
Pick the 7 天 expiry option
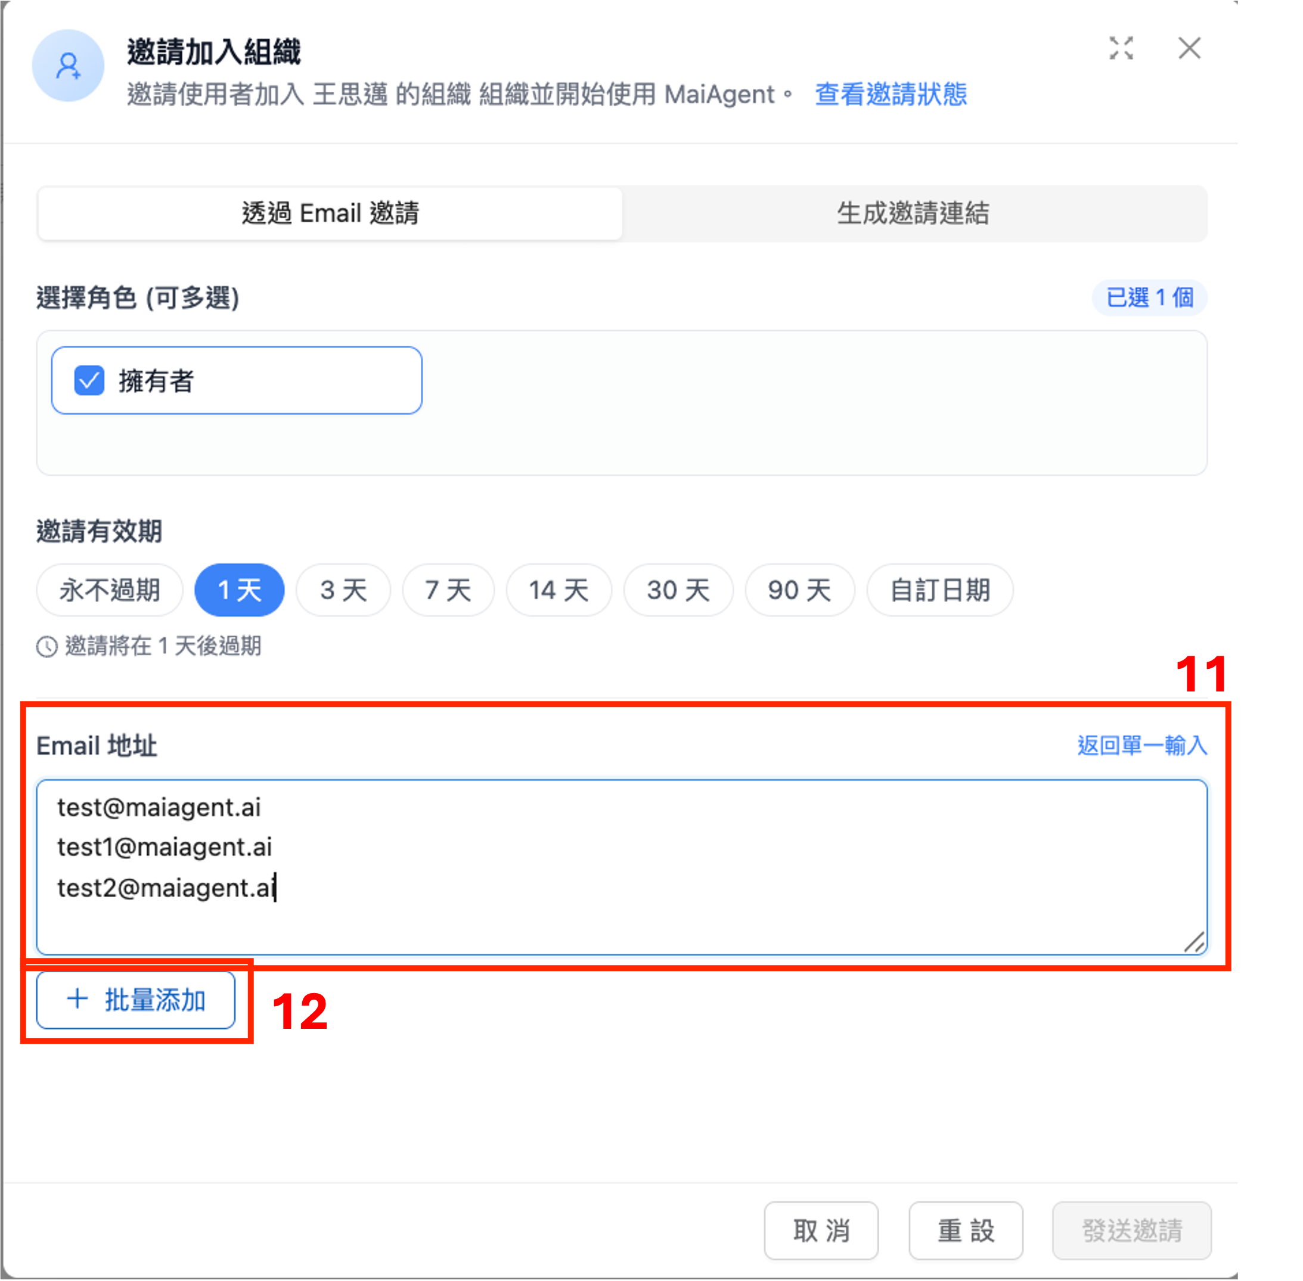click(x=448, y=590)
